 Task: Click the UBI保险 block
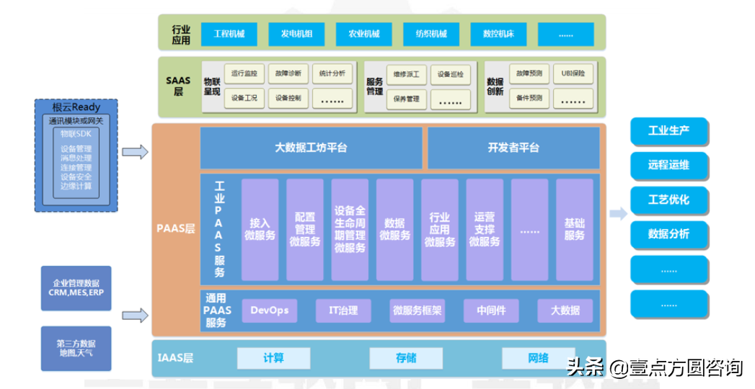coord(574,73)
